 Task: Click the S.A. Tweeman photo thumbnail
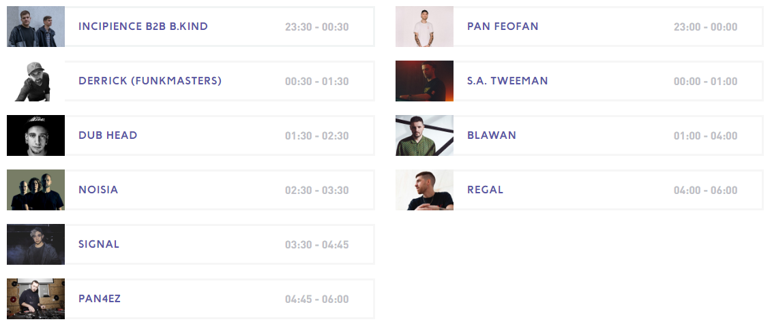tap(424, 81)
